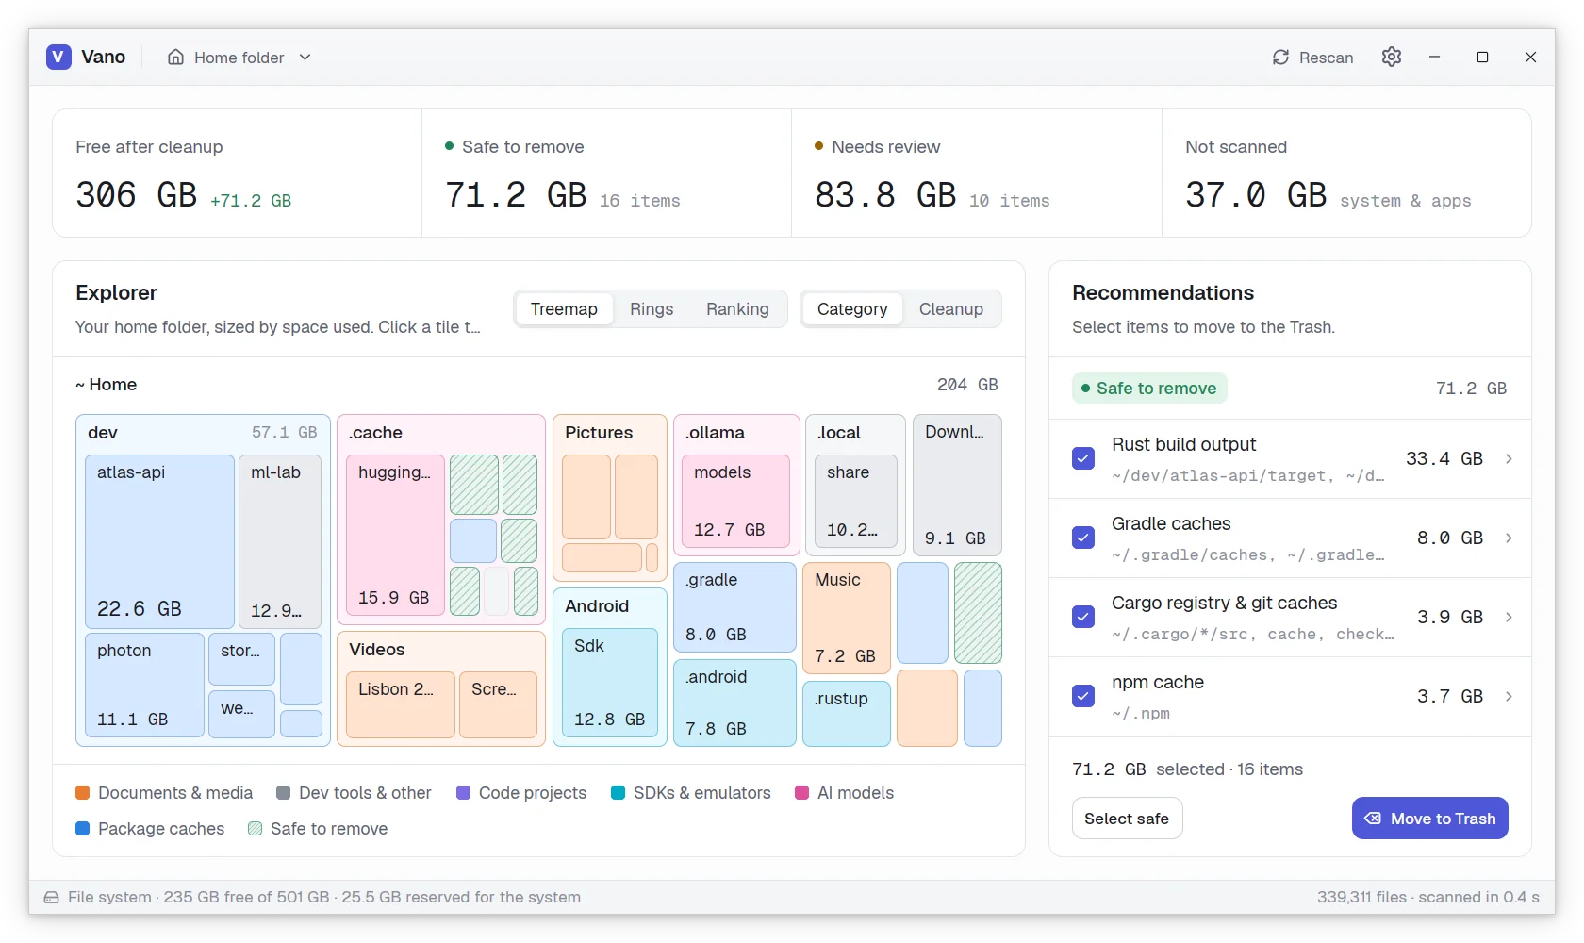Open the atlas-api treemap tile
This screenshot has height=943, width=1584.
(159, 541)
